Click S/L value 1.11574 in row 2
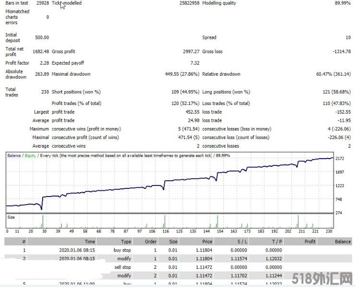This screenshot has width=356, height=290. pos(239,259)
